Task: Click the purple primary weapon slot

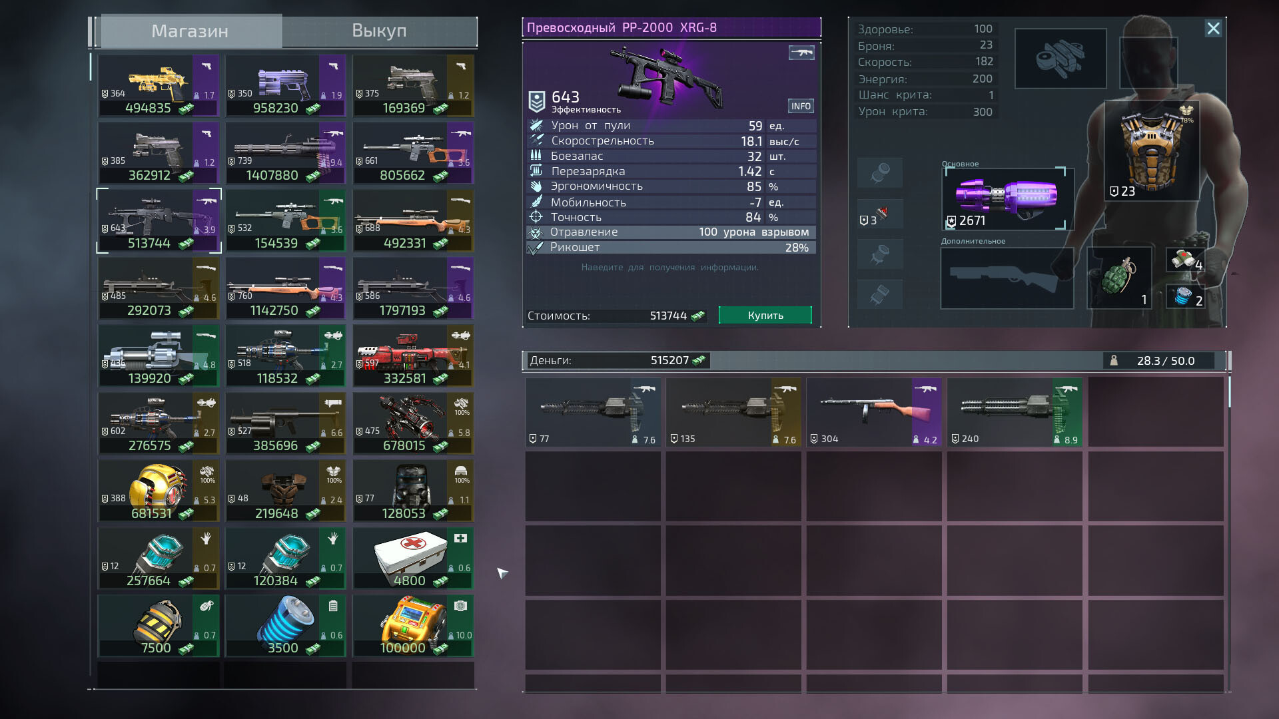Action: coord(1006,198)
